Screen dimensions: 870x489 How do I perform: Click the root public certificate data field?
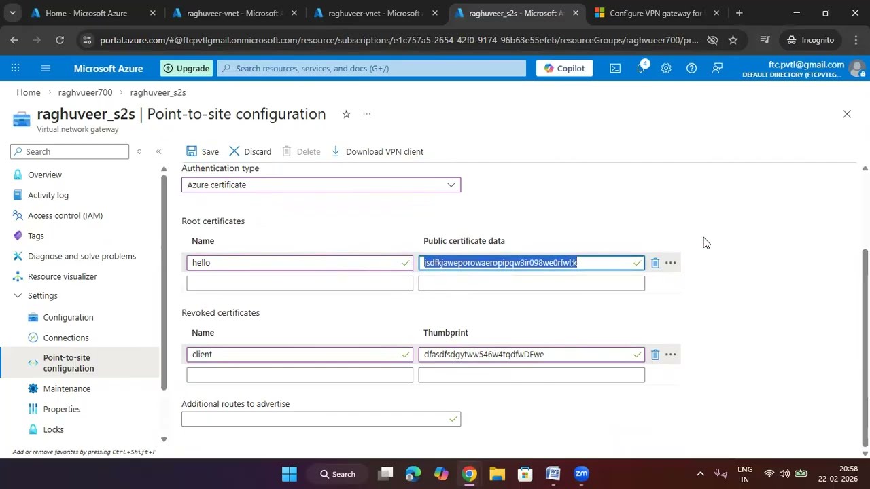coord(532,263)
